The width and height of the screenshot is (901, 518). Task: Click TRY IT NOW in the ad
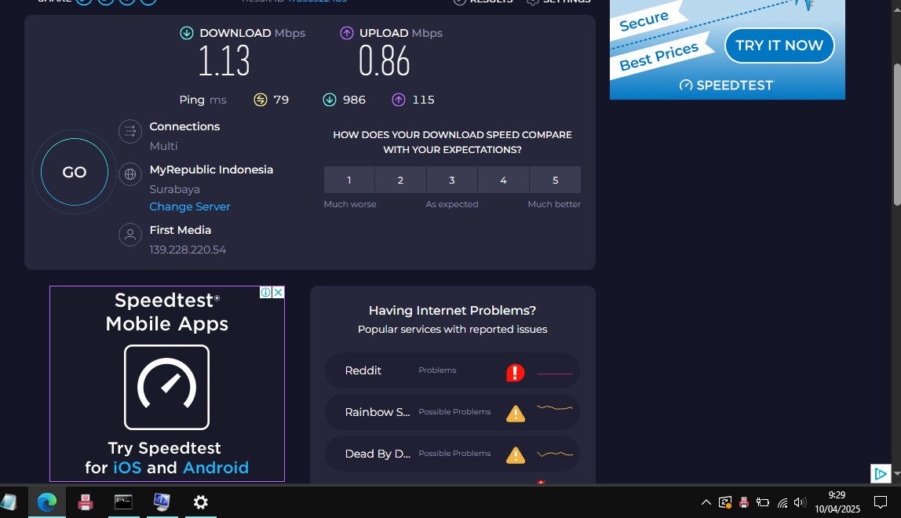tap(779, 46)
